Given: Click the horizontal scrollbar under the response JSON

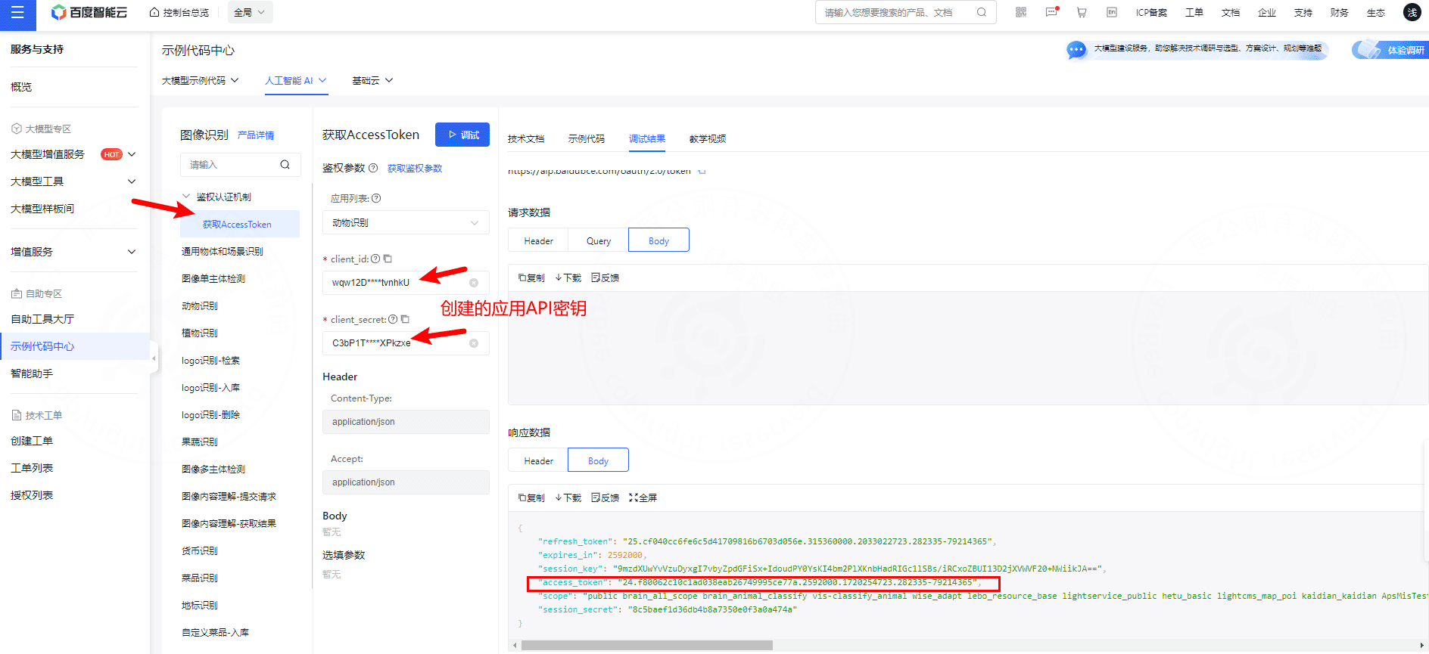Looking at the screenshot, I should (647, 645).
